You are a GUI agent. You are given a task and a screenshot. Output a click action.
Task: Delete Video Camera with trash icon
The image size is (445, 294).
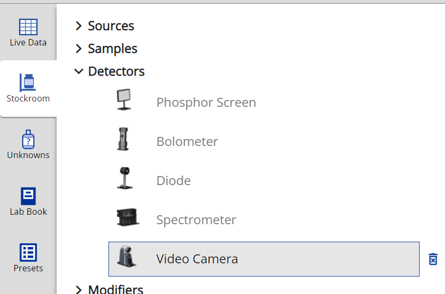[x=433, y=259]
